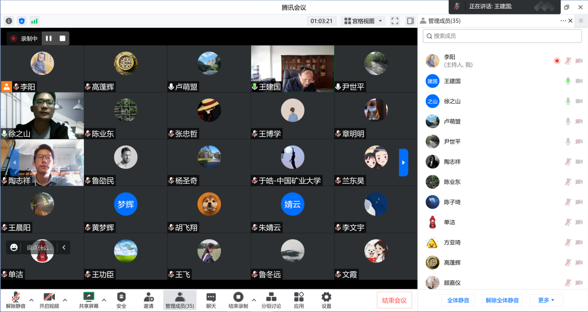The height and width of the screenshot is (312, 588).
Task: Expand the 更多 dropdown in member panel
Action: [546, 300]
